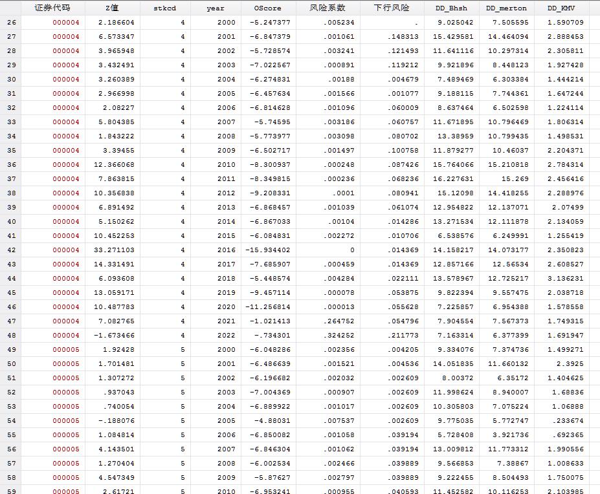This screenshot has height=494, width=600.
Task: Select the 证券代码 column header
Action: click(53, 8)
